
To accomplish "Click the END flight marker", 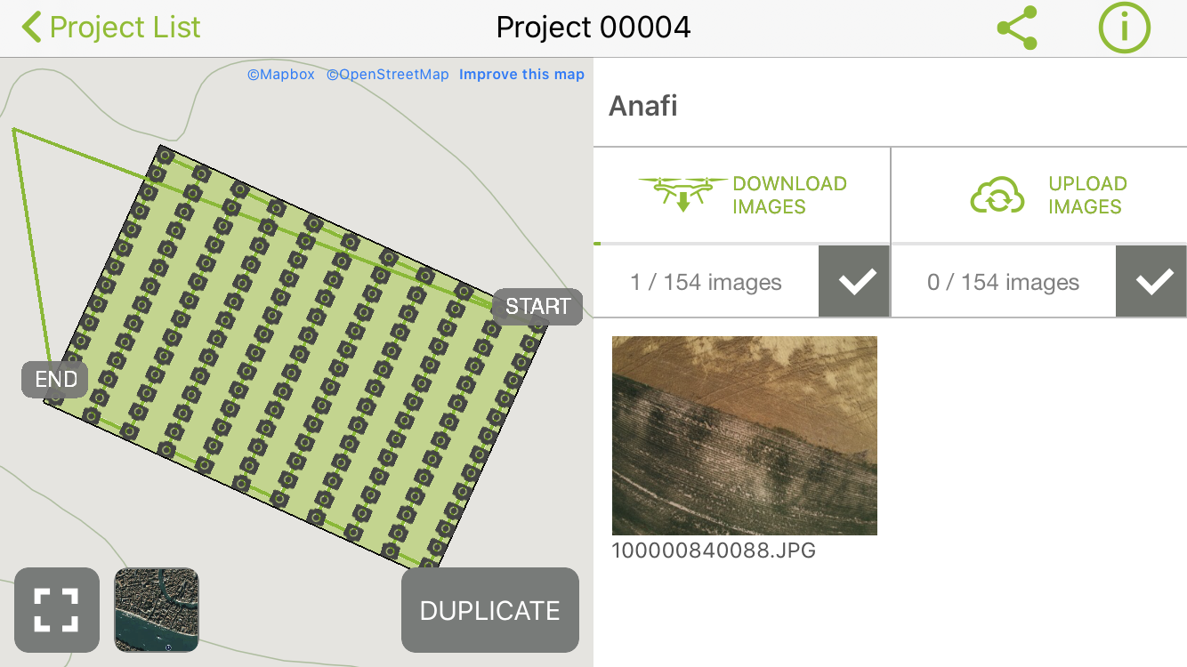I will pyautogui.click(x=54, y=379).
